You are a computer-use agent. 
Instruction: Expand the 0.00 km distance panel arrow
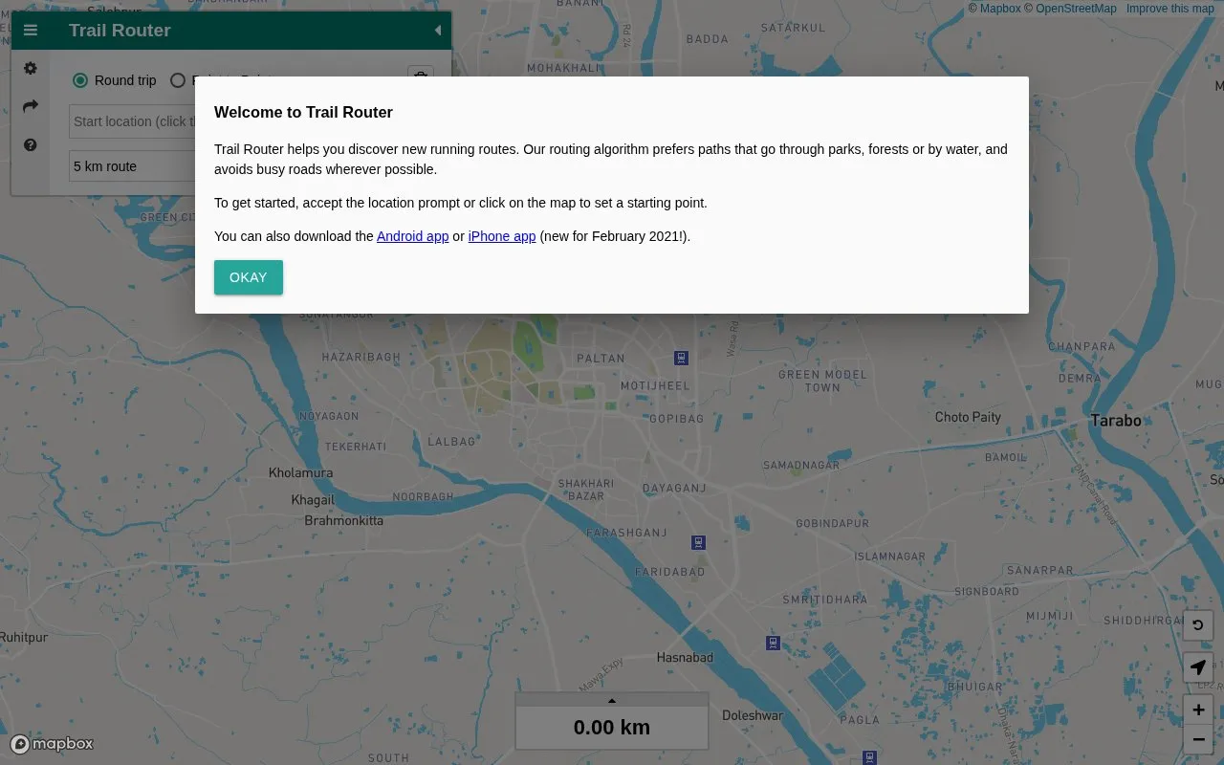612,700
